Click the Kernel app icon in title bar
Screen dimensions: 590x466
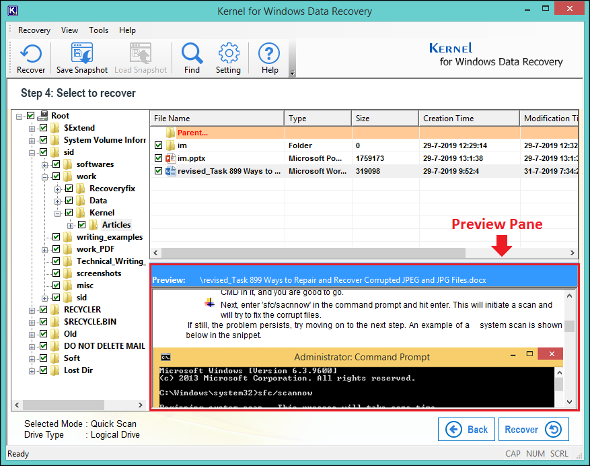point(12,11)
